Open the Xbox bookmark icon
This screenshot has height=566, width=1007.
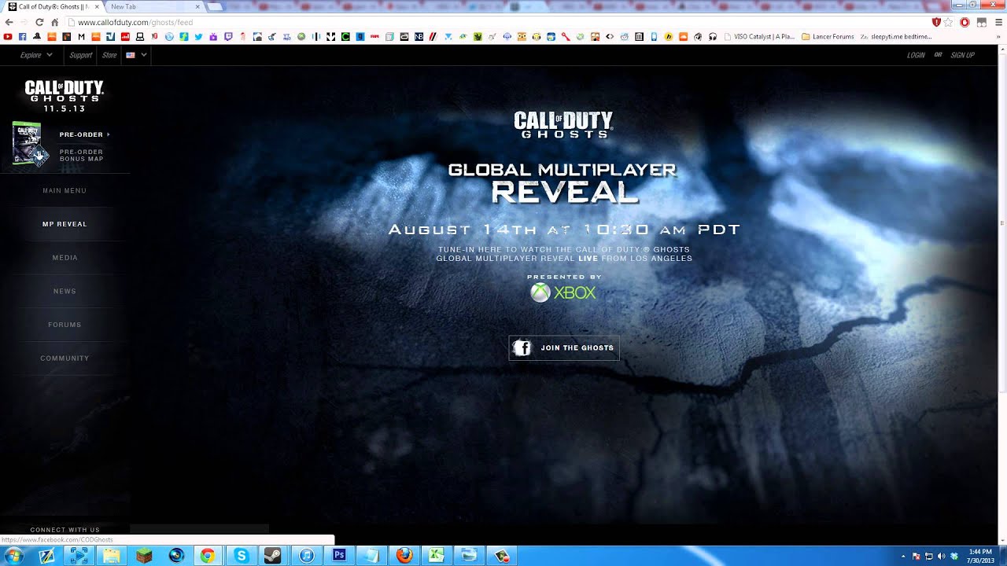pos(301,36)
